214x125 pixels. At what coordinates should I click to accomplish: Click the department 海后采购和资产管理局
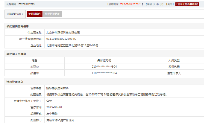[x=60, y=120]
